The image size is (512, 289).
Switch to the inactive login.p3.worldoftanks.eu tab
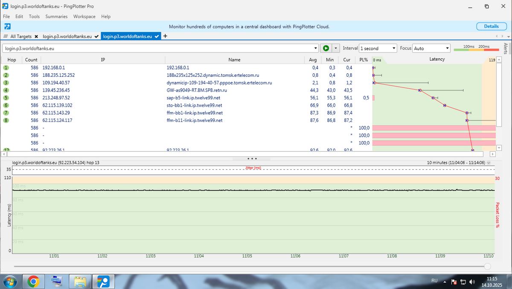(x=67, y=37)
